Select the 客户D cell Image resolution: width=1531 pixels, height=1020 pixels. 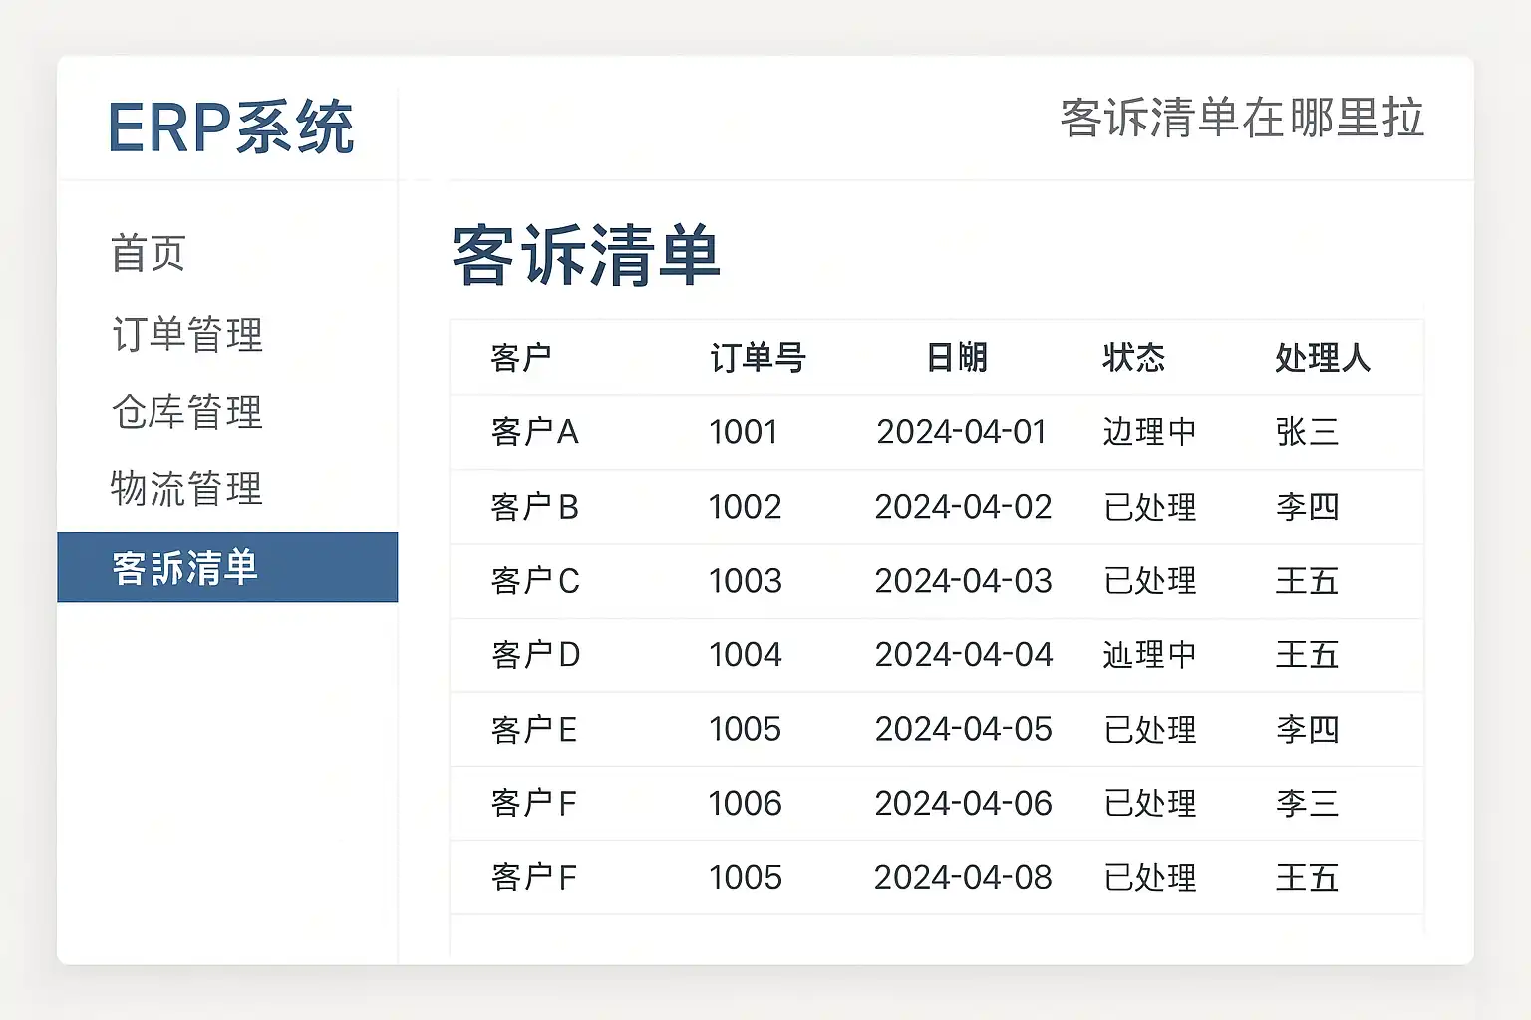pyautogui.click(x=535, y=655)
